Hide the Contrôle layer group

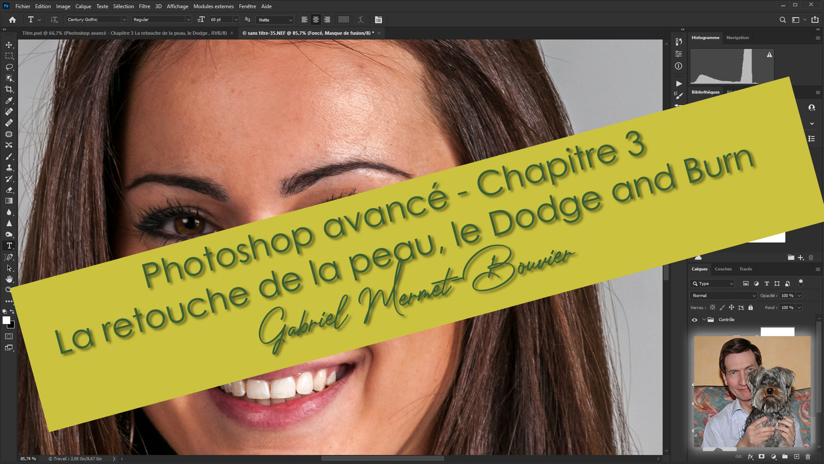pyautogui.click(x=694, y=320)
